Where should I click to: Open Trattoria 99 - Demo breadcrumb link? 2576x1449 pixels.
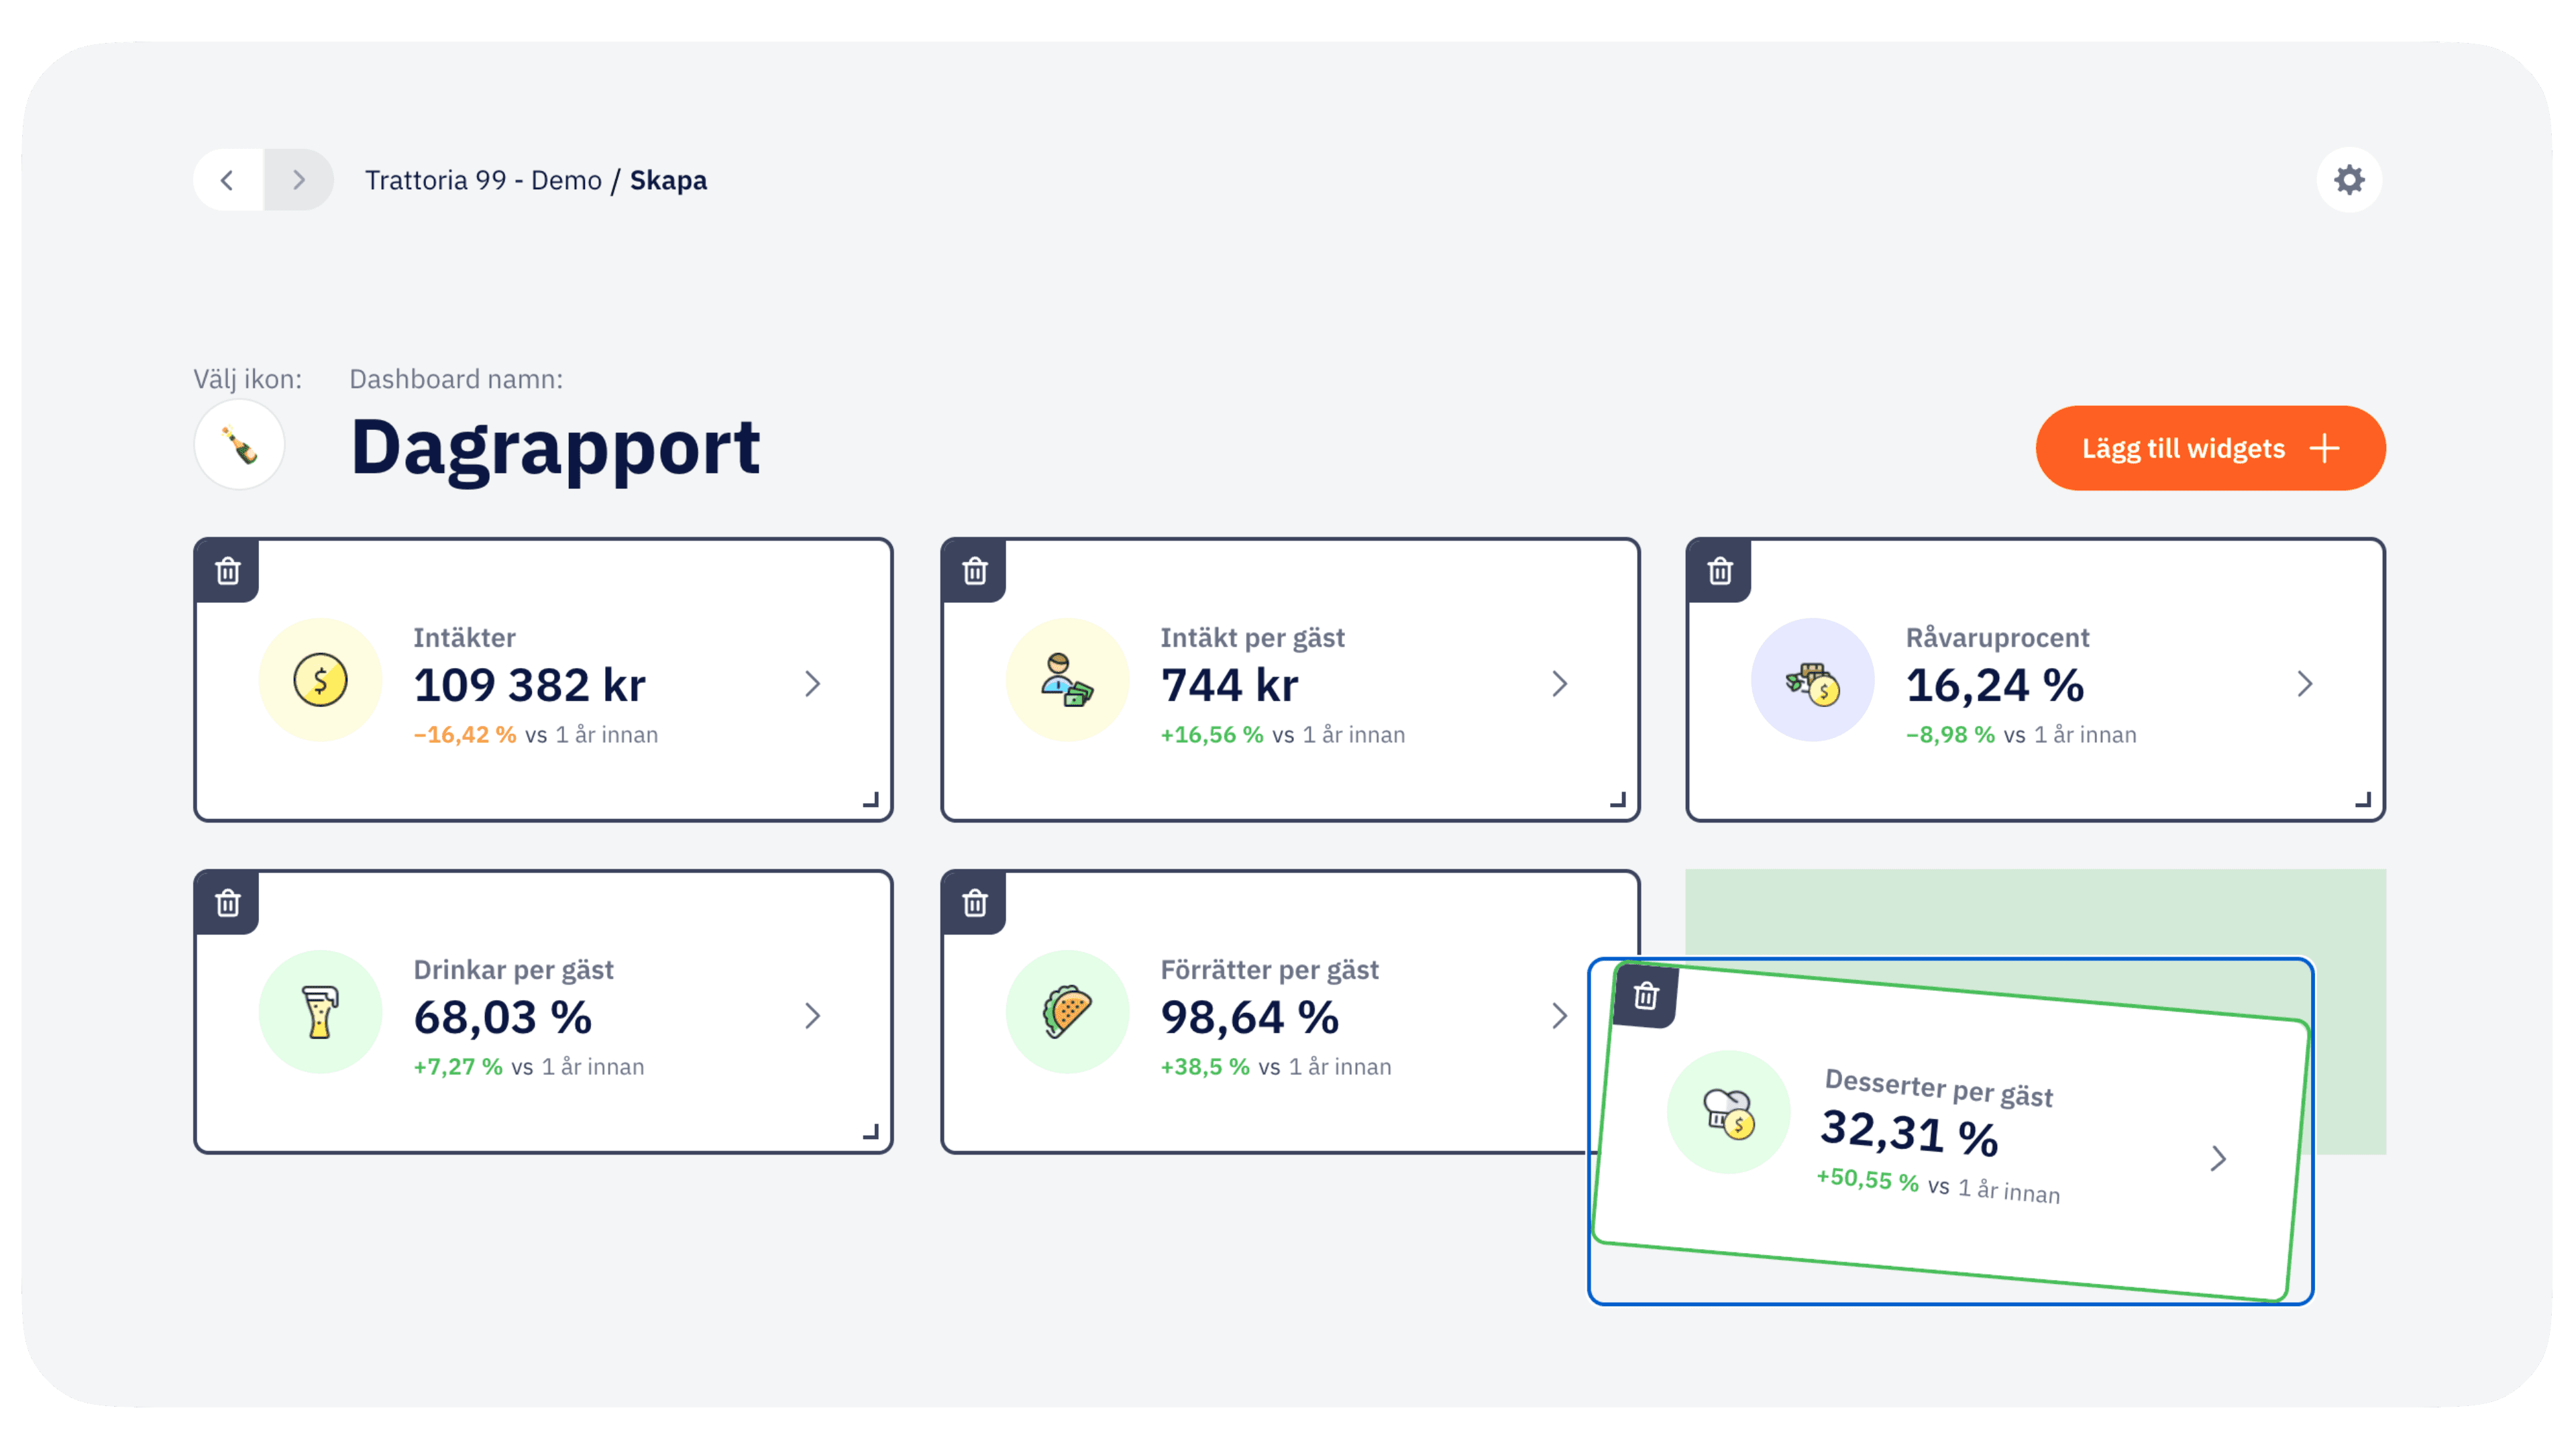point(483,180)
